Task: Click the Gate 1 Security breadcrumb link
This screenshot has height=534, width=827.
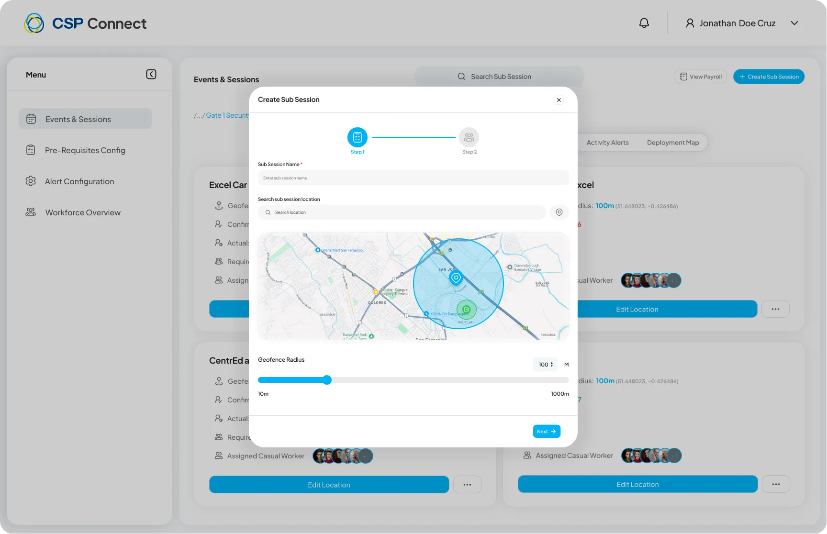Action: [x=228, y=115]
